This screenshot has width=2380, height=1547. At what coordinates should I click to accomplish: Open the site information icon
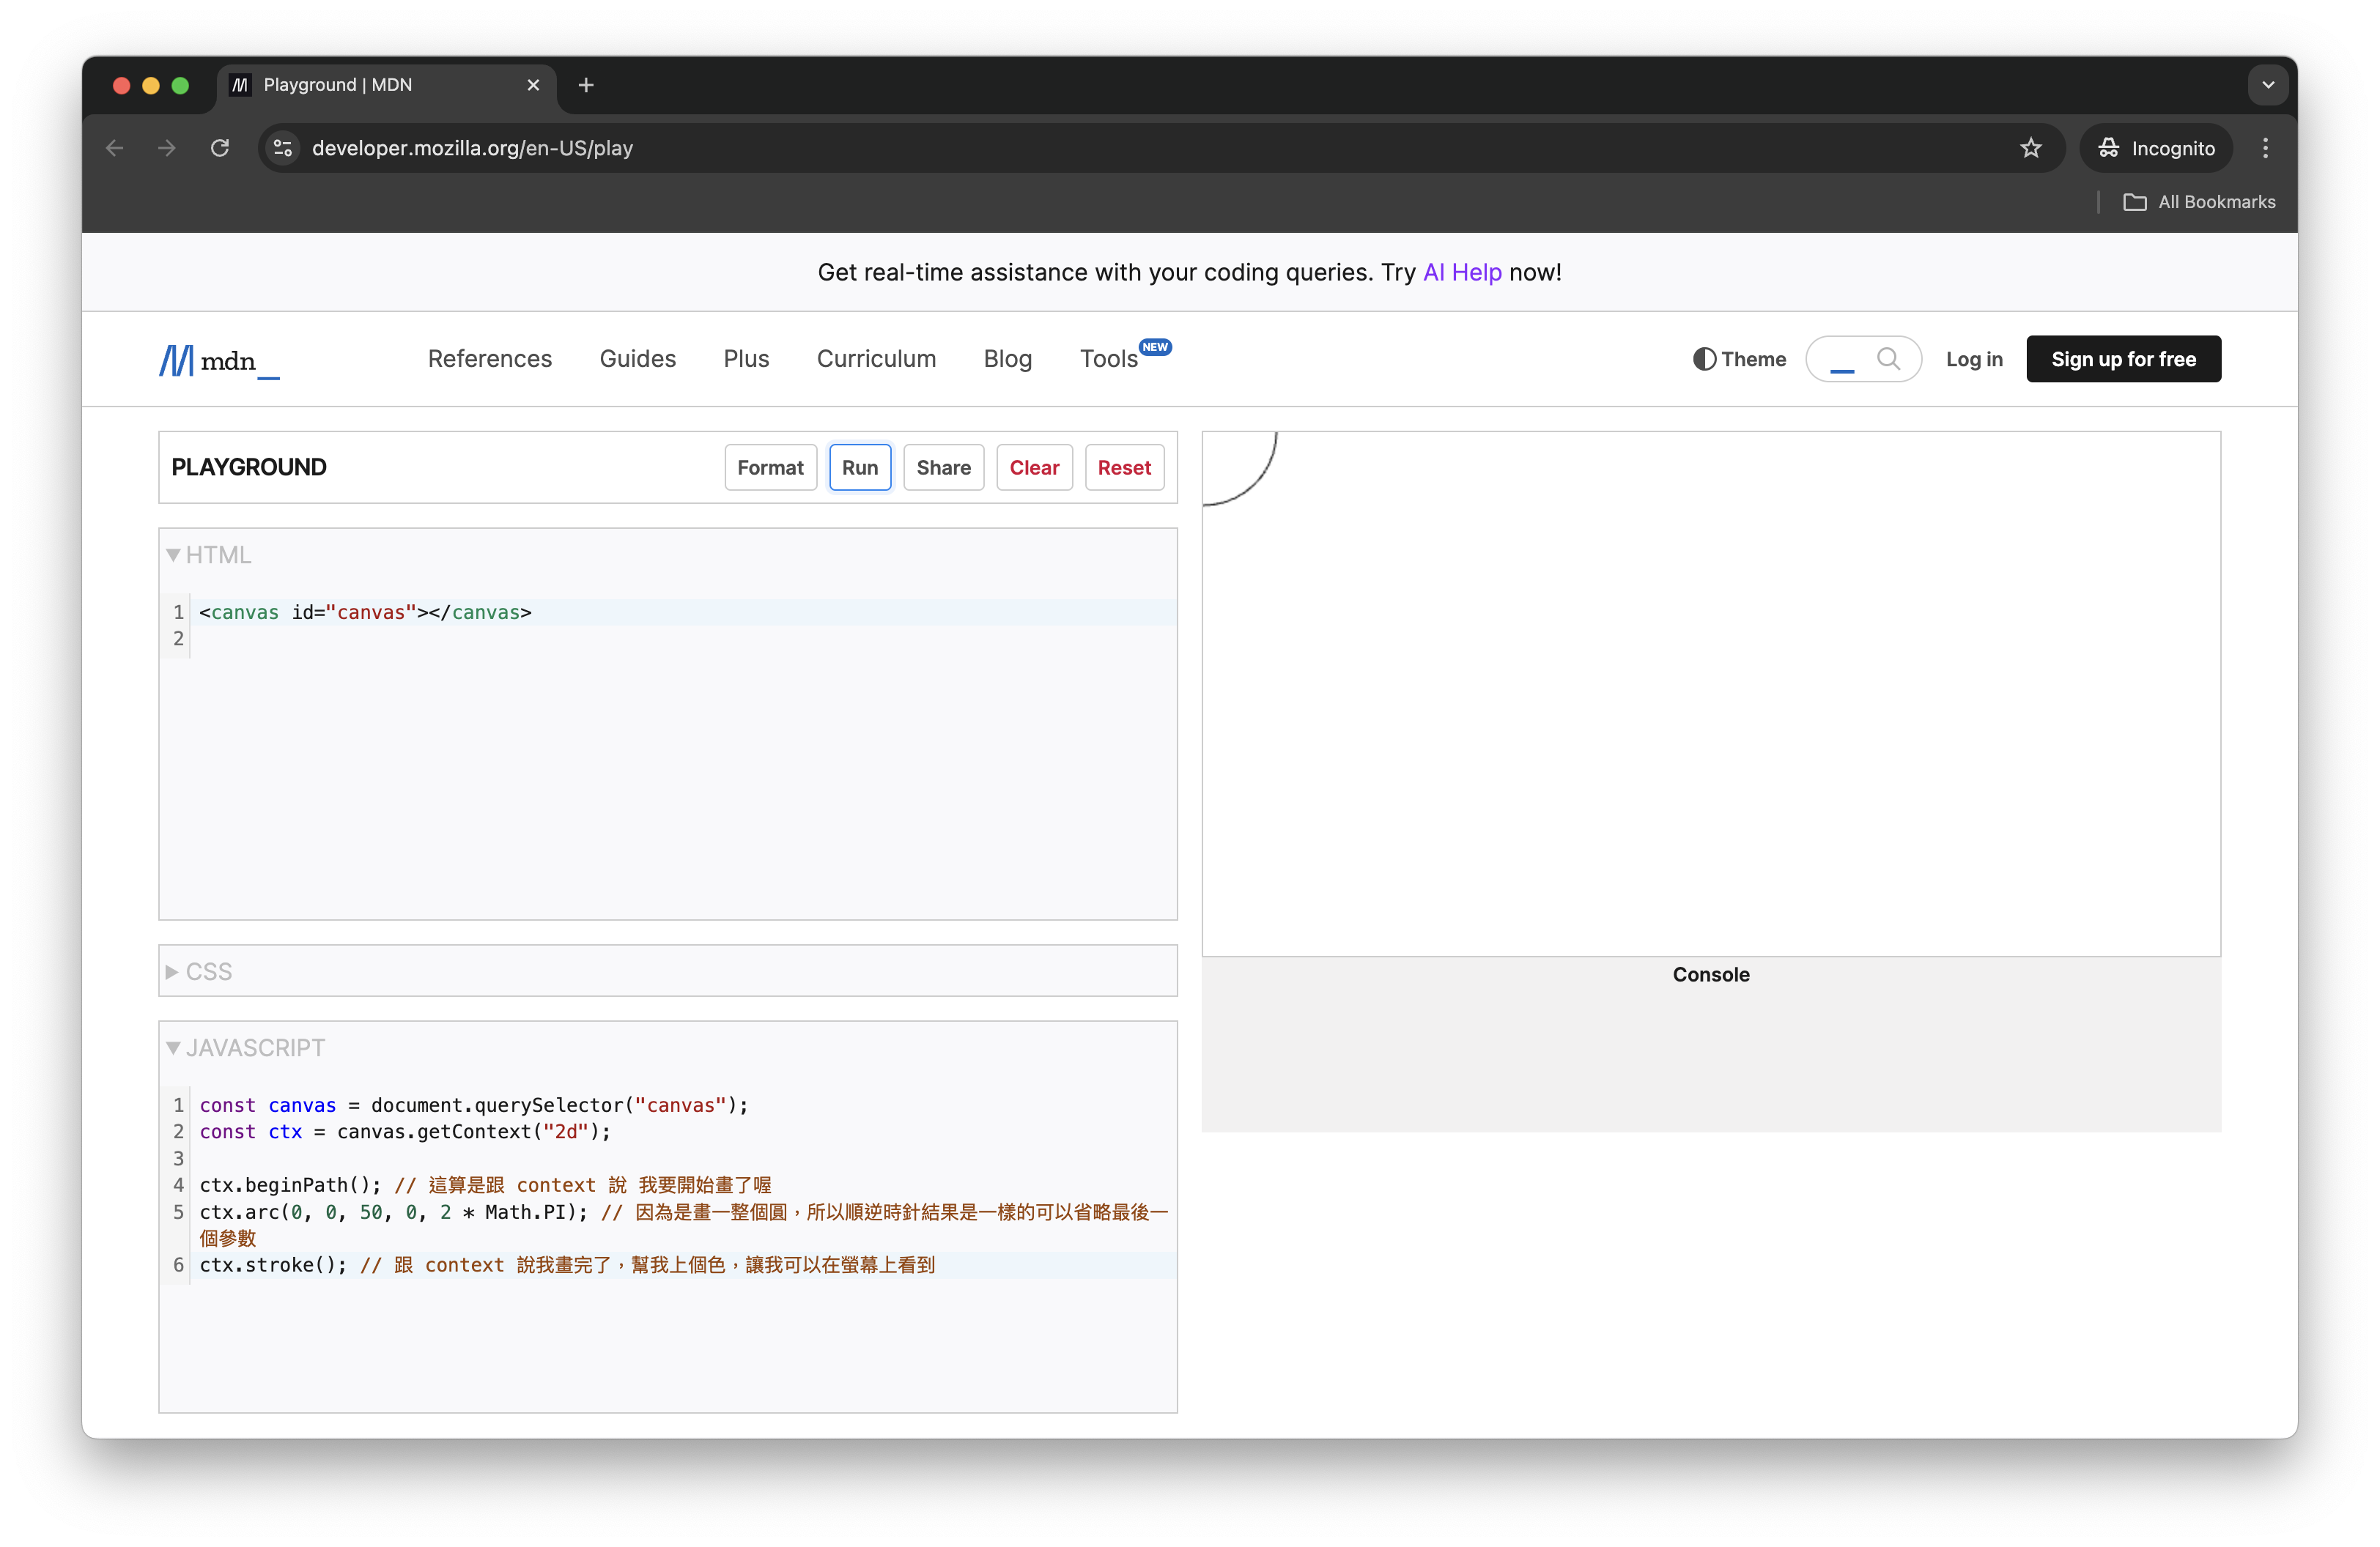pos(283,148)
